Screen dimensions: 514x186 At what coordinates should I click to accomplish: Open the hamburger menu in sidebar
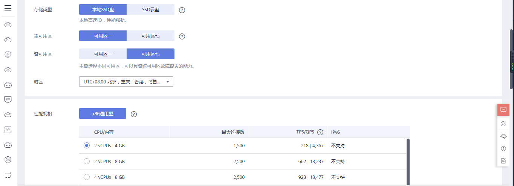[x=8, y=8]
